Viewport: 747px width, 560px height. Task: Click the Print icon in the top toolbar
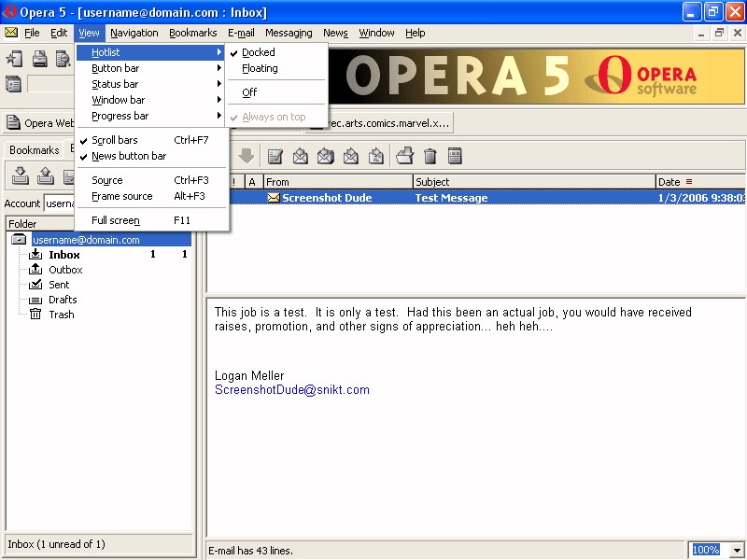tap(39, 59)
